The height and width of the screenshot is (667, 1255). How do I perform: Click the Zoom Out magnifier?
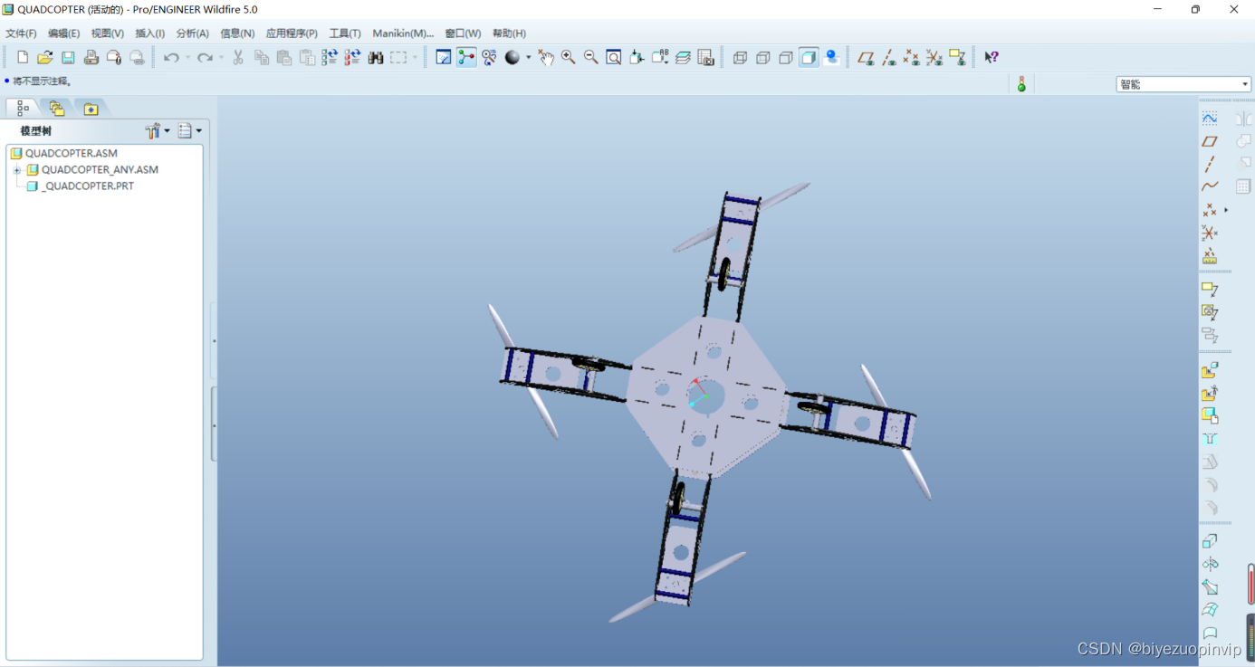590,57
